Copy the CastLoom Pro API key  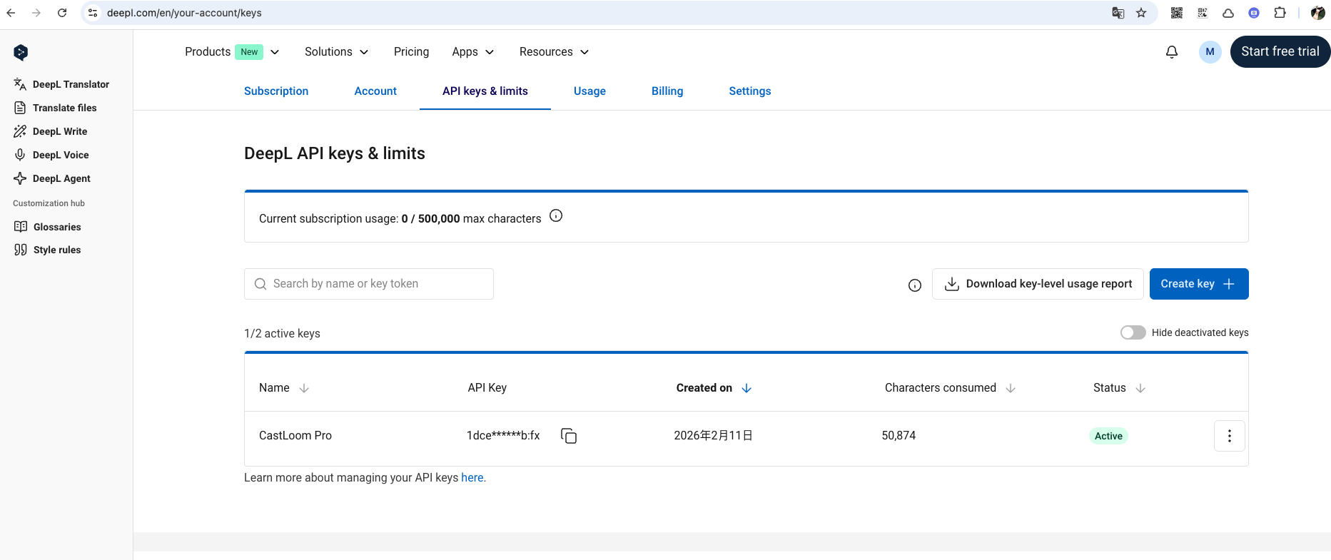coord(569,436)
